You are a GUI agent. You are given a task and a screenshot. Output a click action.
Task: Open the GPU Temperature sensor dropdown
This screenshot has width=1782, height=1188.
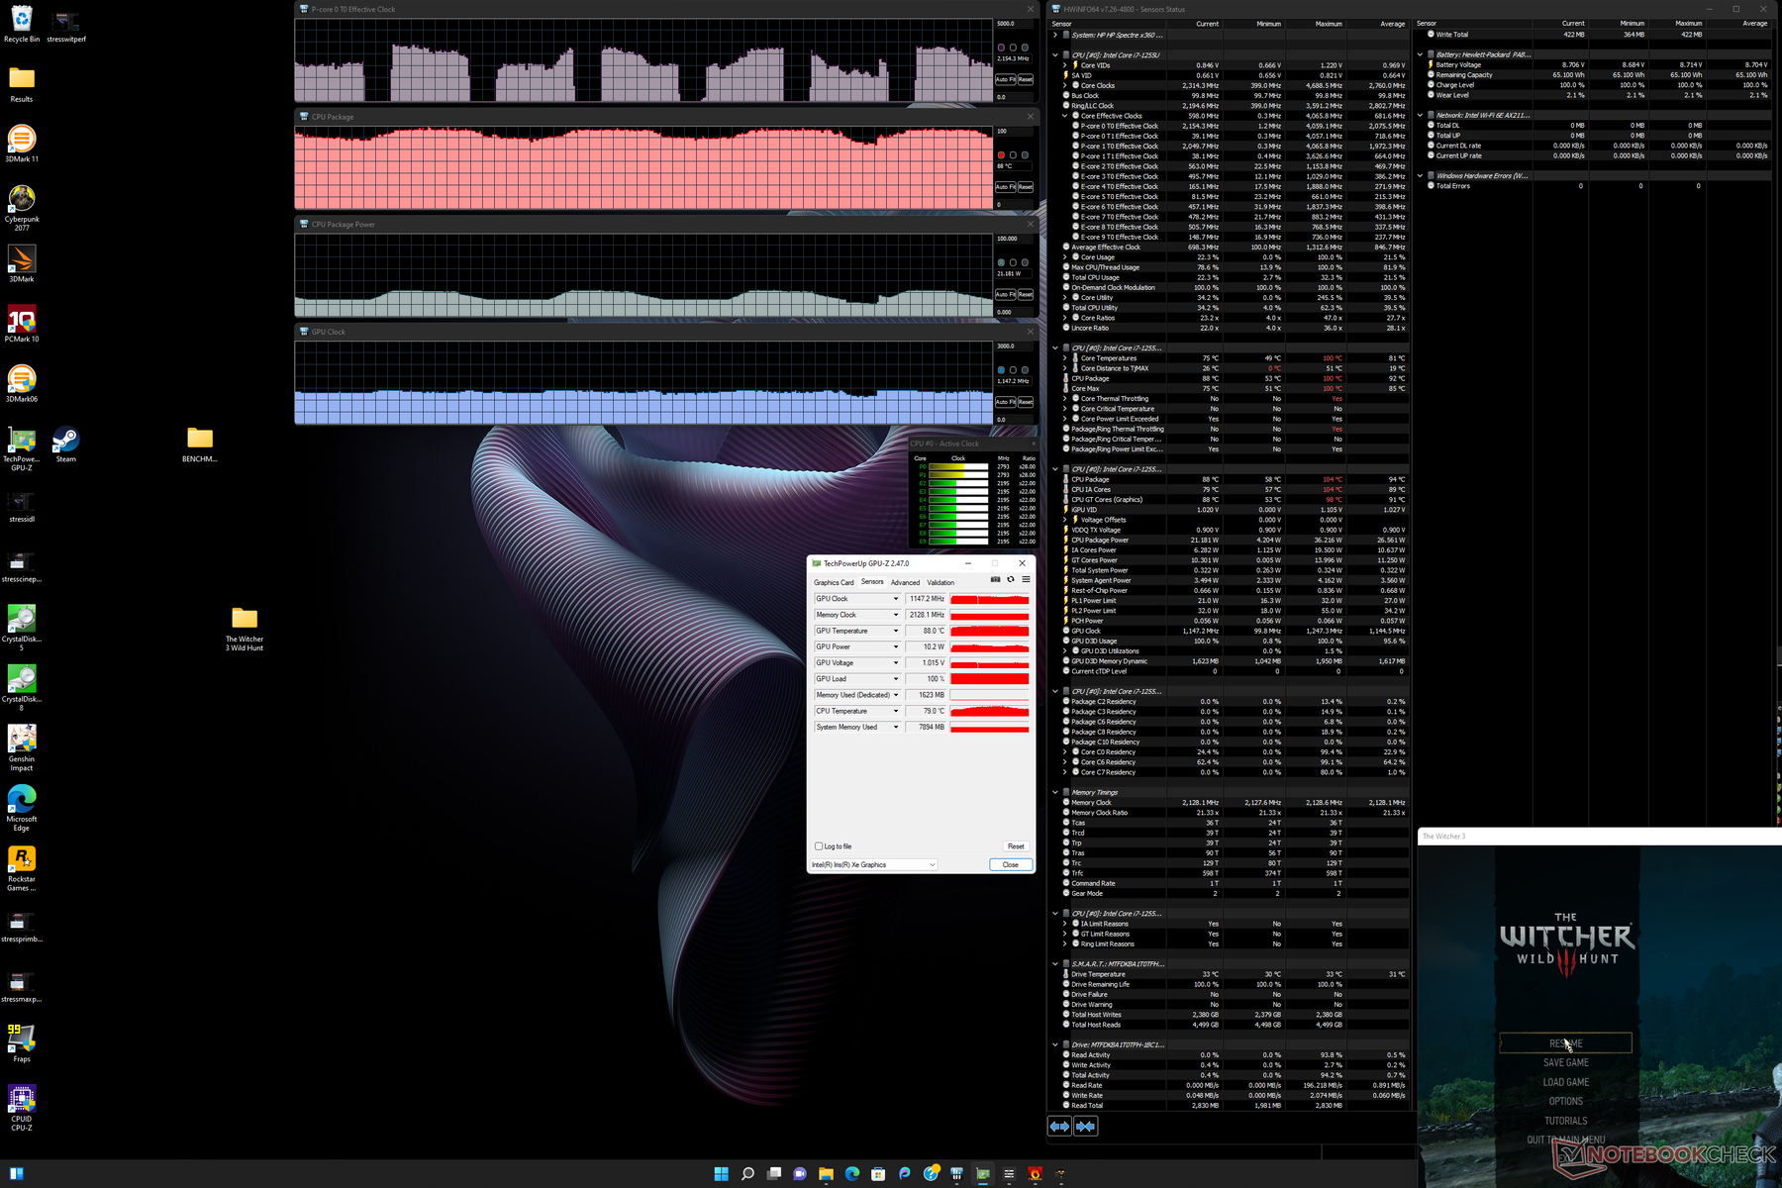click(x=896, y=631)
